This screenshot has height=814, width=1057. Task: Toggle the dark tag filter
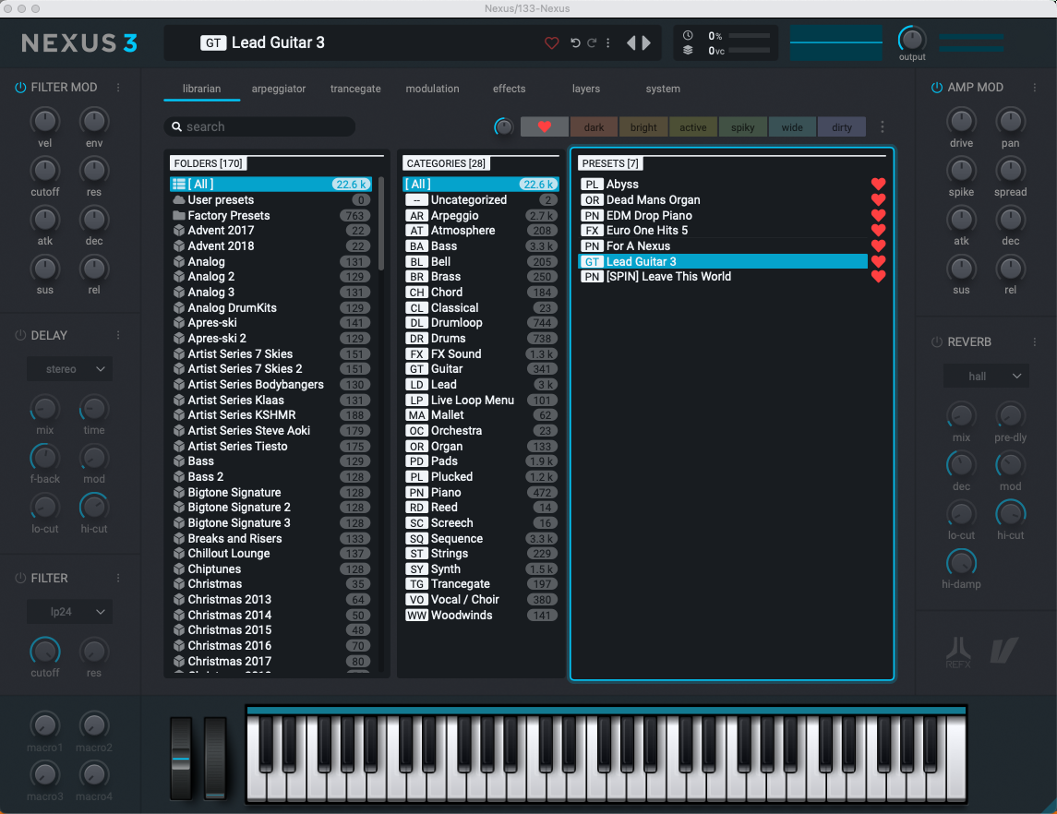click(x=594, y=127)
